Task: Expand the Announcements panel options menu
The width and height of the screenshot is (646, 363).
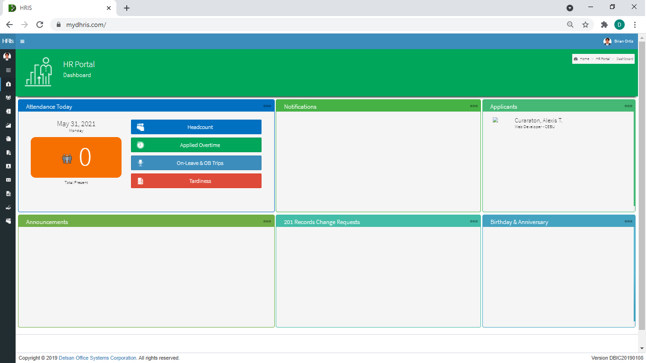Action: pyautogui.click(x=267, y=222)
